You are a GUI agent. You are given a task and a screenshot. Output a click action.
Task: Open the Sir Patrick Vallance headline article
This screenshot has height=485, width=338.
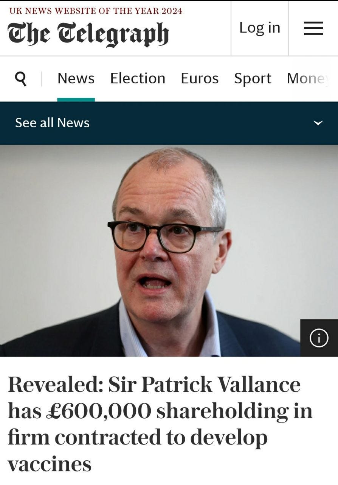point(160,424)
